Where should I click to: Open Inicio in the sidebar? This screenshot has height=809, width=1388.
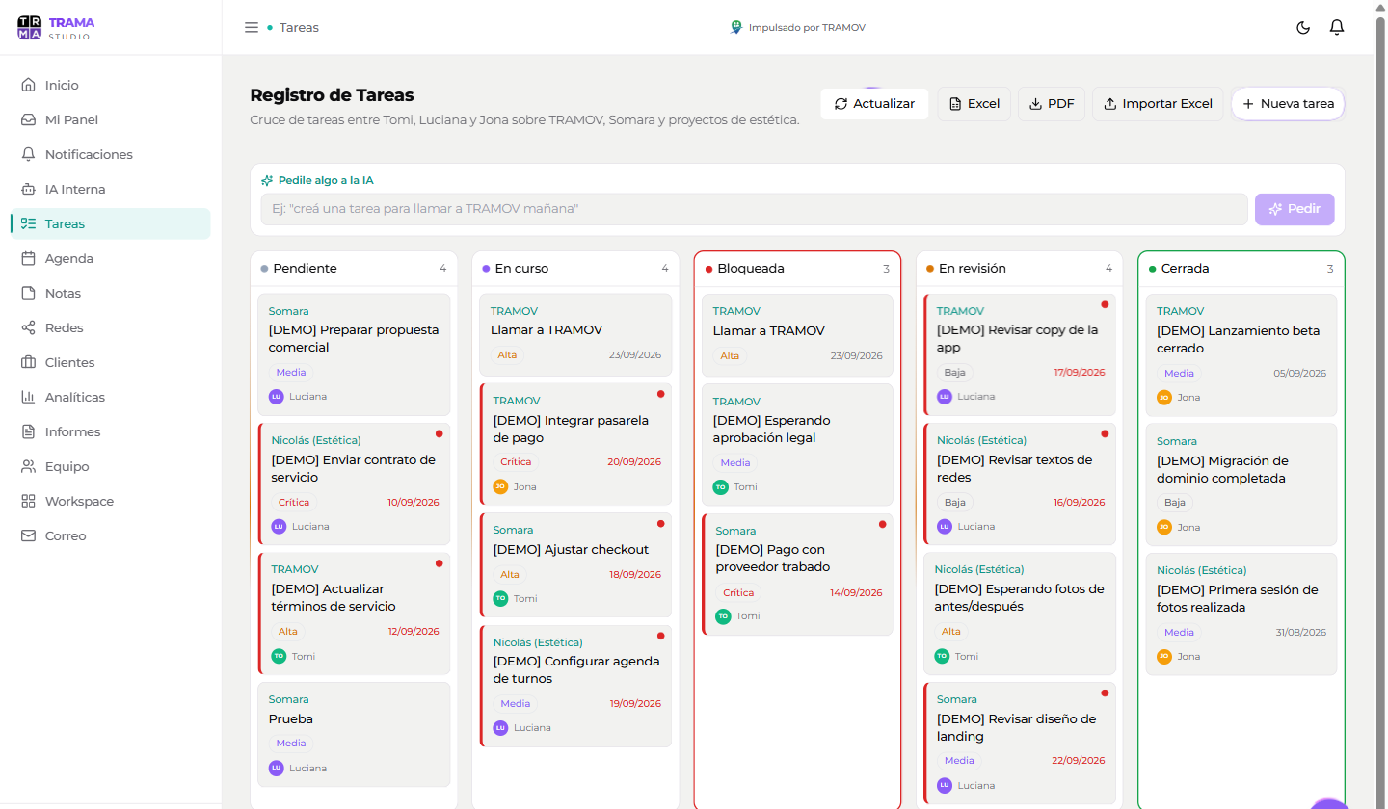tap(111, 85)
